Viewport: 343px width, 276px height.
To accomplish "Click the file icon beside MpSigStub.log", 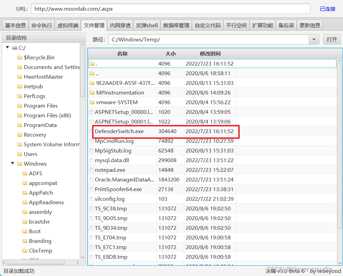I will [91, 150].
